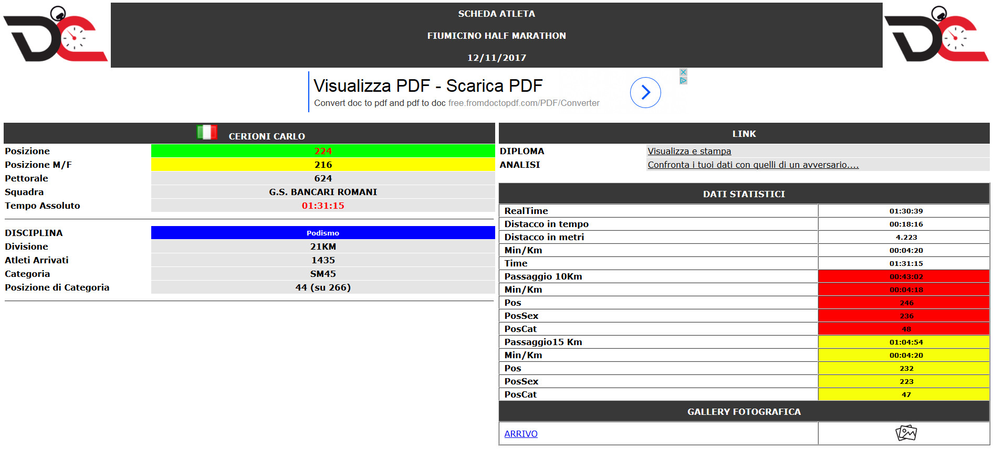Screen dimensions: 994x450
Task: Open the Confronta i tuoi dati link
Action: (752, 165)
